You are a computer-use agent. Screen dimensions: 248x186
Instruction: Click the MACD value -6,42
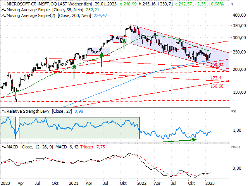pyautogui.click(x=73, y=147)
